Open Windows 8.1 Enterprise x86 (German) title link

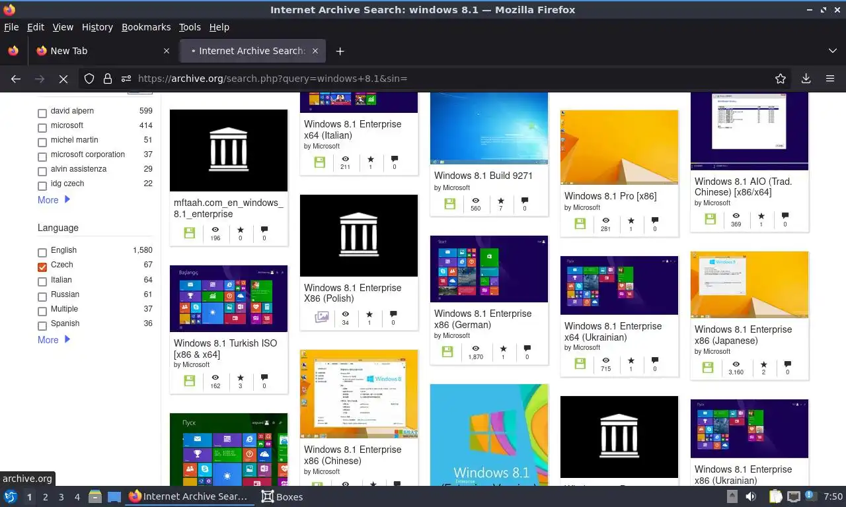(482, 319)
